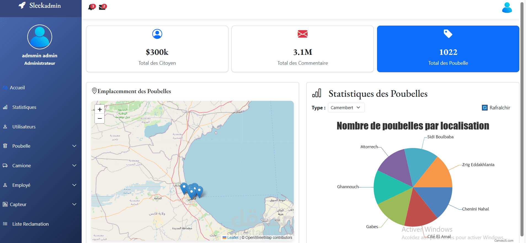Click the Camione truck icon
The height and width of the screenshot is (243, 526).
click(5, 166)
